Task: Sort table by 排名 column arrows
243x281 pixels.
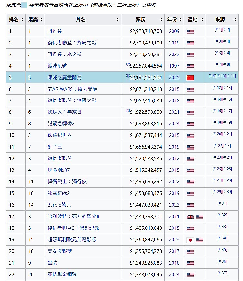Action: coord(22,20)
